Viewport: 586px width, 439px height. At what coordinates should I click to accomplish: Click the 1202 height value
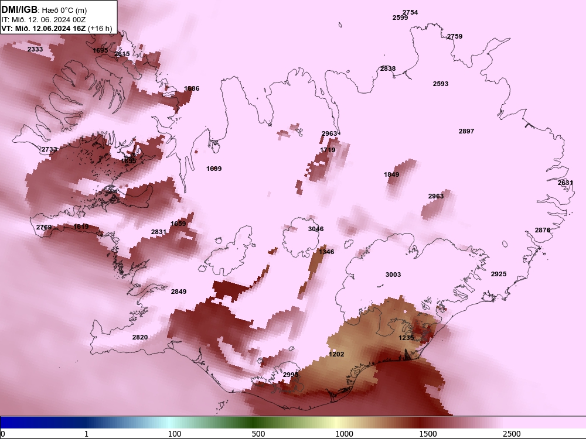tap(336, 354)
